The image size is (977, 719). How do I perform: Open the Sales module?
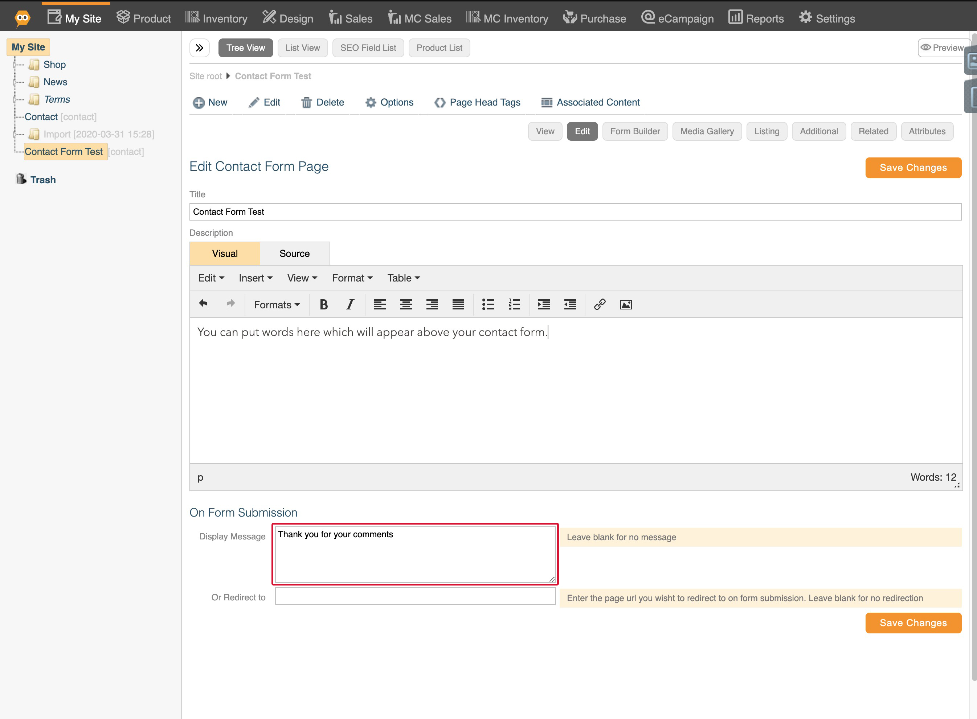tap(351, 18)
